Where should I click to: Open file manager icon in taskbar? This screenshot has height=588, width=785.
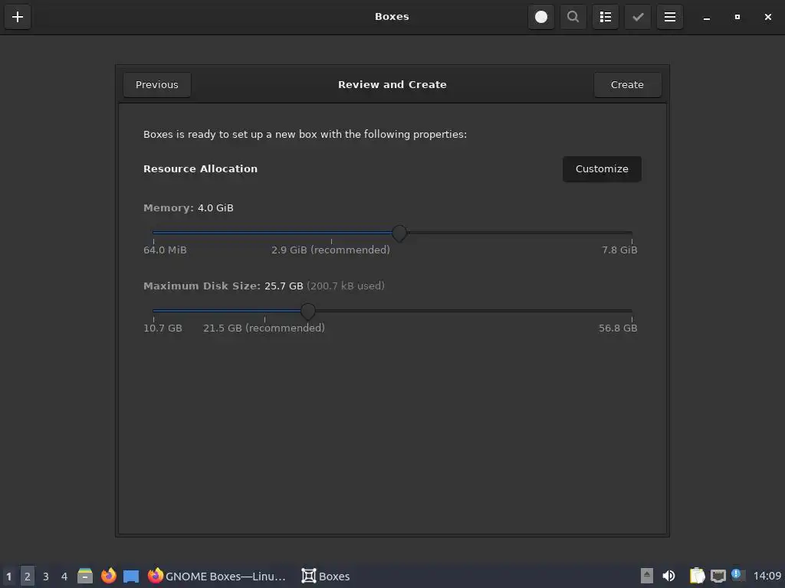point(85,576)
